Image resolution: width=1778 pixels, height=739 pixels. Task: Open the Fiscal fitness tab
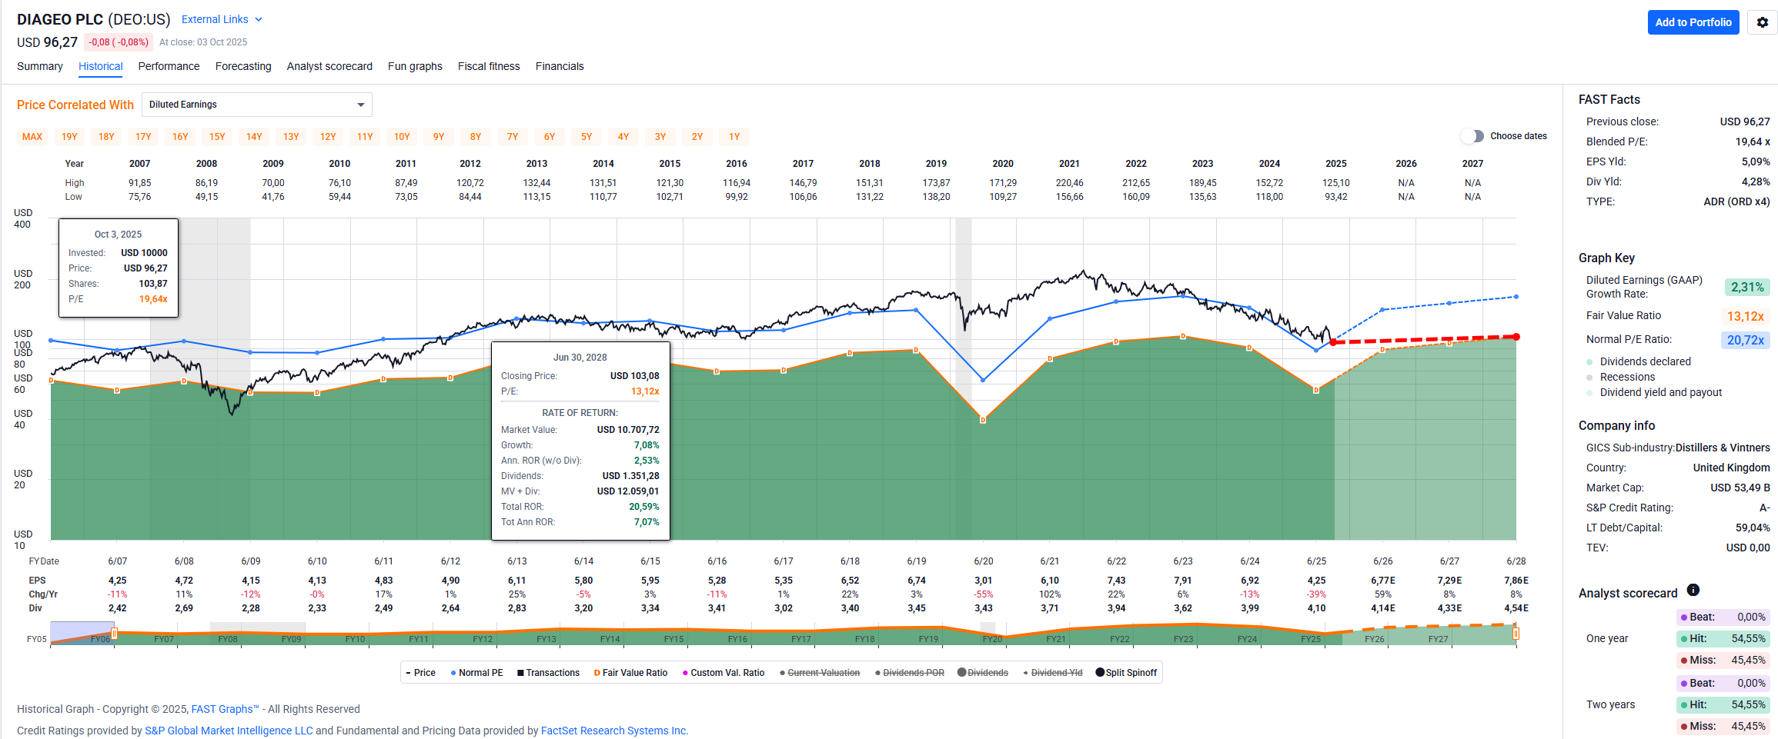pyautogui.click(x=489, y=66)
